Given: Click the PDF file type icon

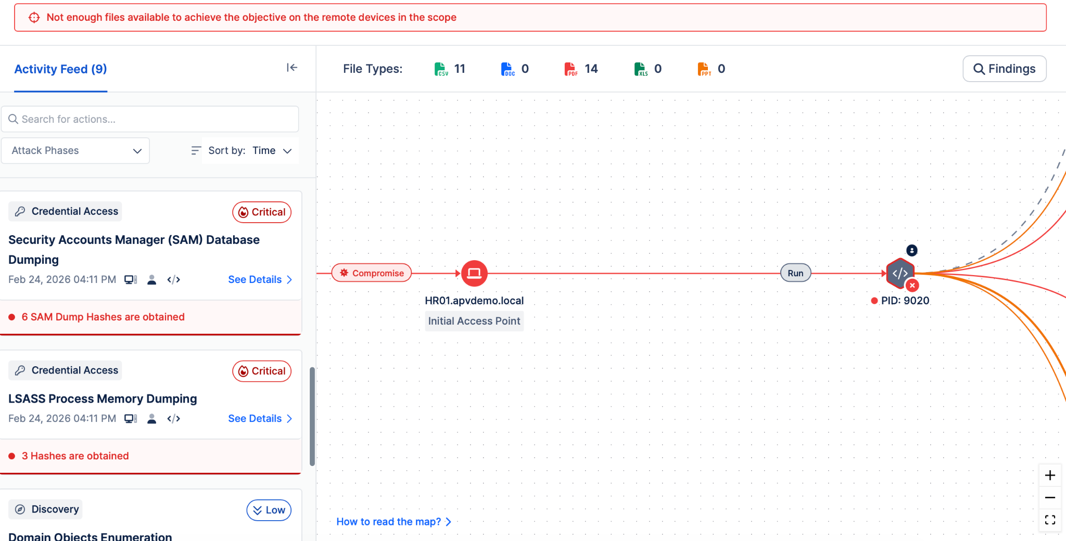Looking at the screenshot, I should (571, 69).
